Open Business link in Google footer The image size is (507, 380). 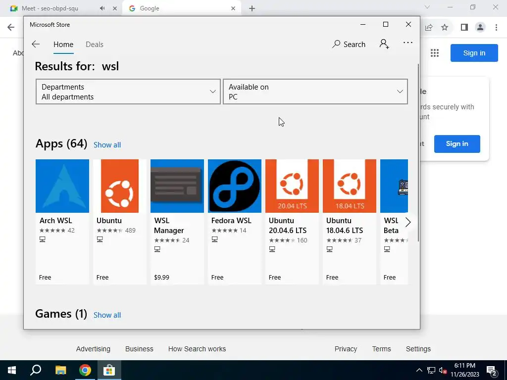pos(139,349)
